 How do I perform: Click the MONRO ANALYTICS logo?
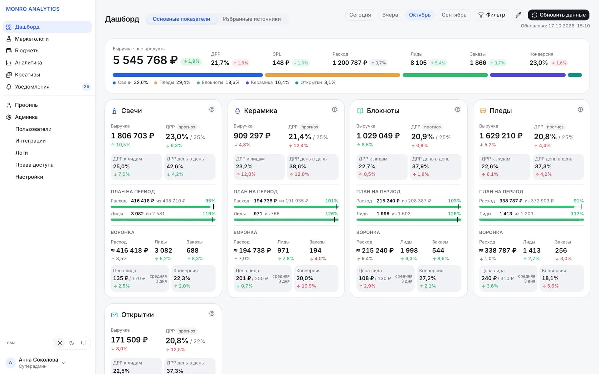pos(33,9)
